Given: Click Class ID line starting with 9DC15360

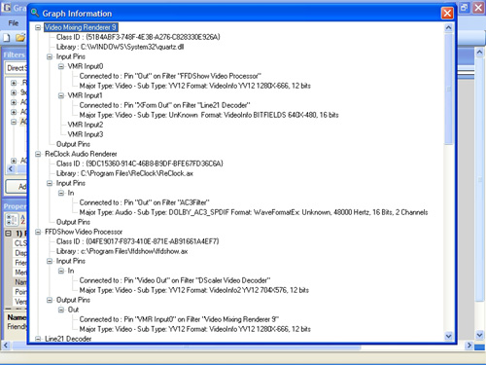Looking at the screenshot, I should tap(140, 164).
